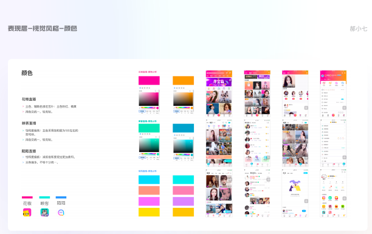Click the green gradient color picker field
This screenshot has width=372, height=234.
click(149, 145)
